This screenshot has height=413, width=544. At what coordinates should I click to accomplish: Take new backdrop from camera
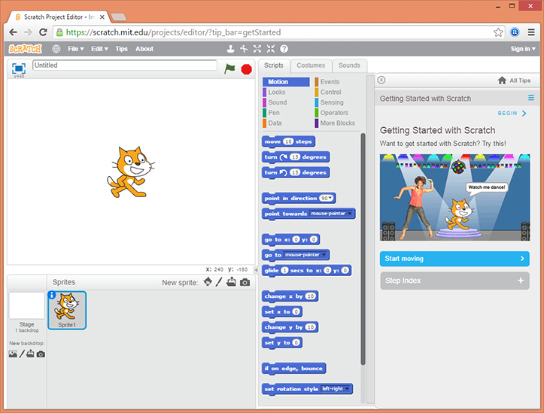click(x=41, y=354)
